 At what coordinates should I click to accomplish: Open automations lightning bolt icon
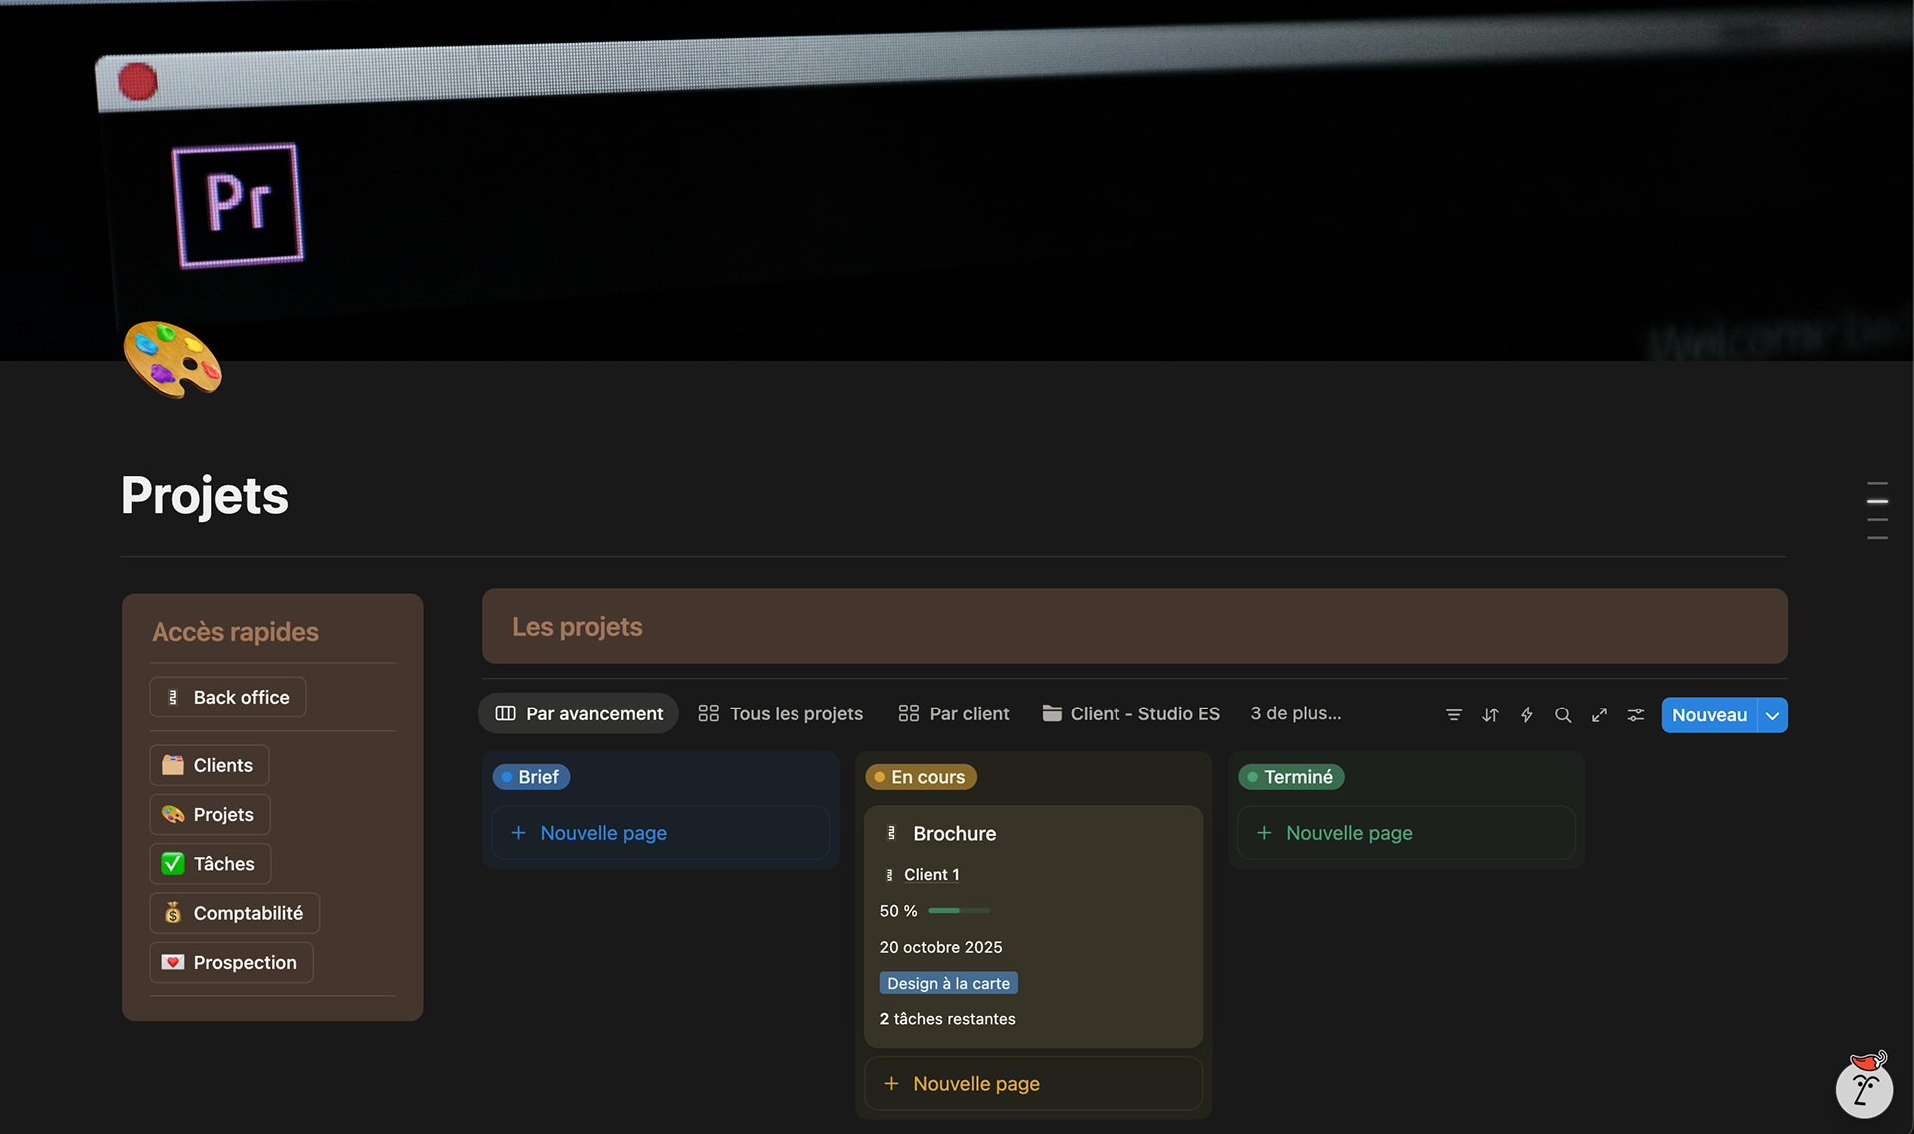(1526, 715)
